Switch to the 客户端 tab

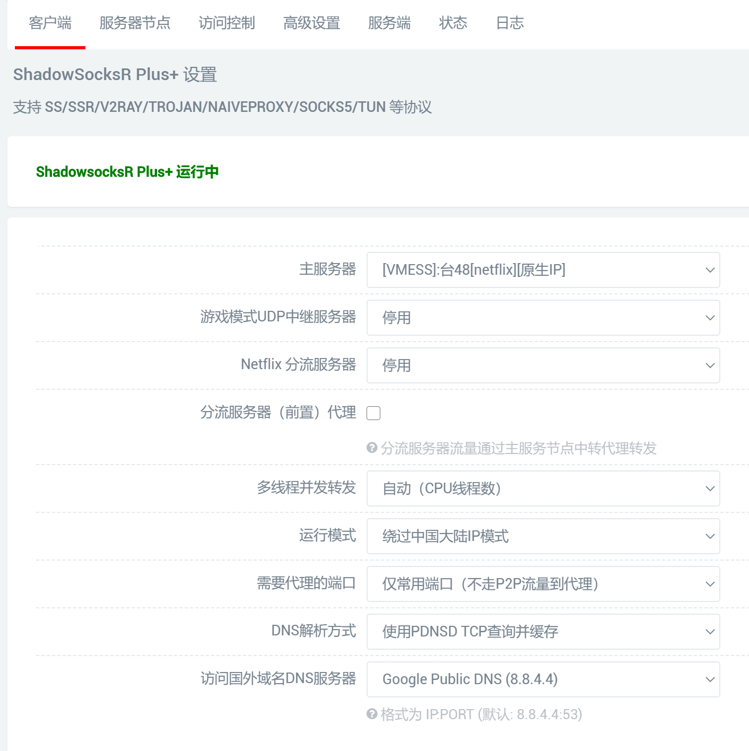pos(50,23)
